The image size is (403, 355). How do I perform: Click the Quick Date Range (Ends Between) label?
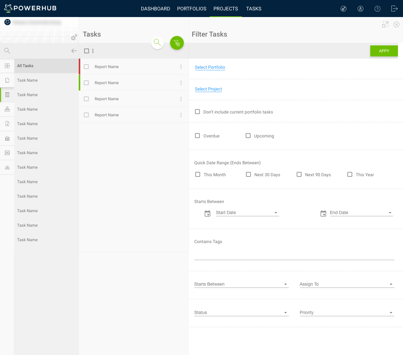point(228,163)
